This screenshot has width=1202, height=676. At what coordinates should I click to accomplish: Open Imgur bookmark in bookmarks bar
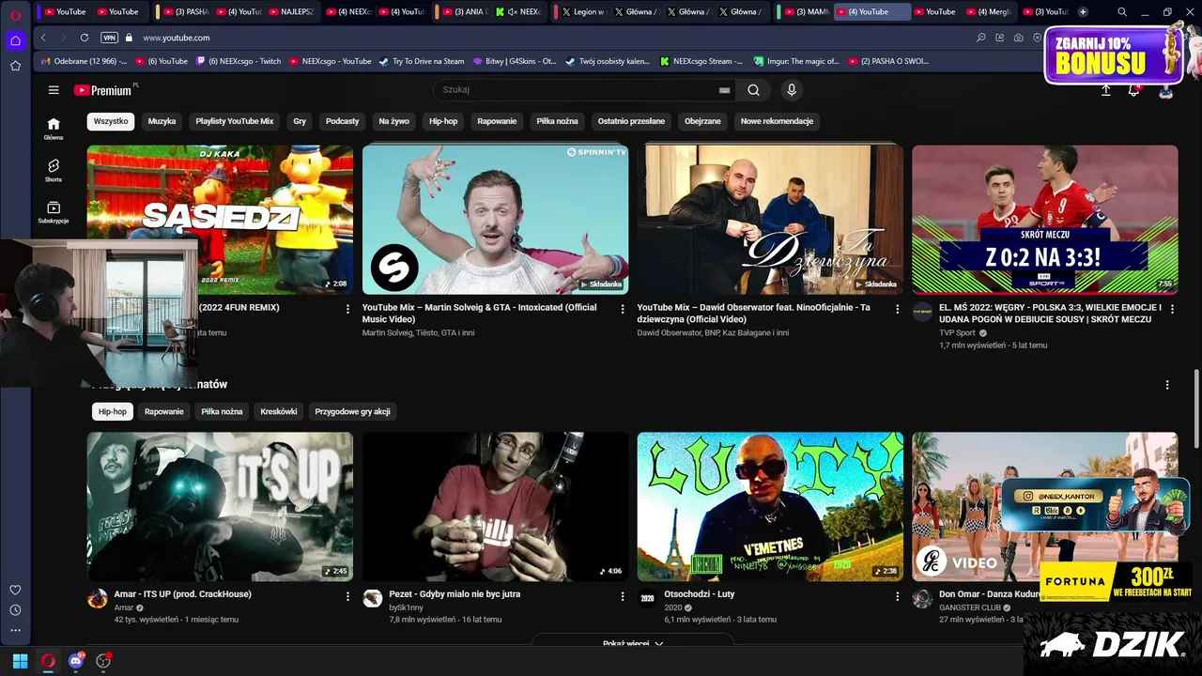(x=796, y=61)
